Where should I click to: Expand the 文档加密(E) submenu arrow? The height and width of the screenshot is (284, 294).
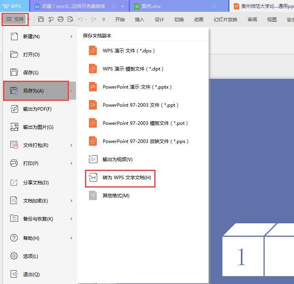[x=72, y=201]
